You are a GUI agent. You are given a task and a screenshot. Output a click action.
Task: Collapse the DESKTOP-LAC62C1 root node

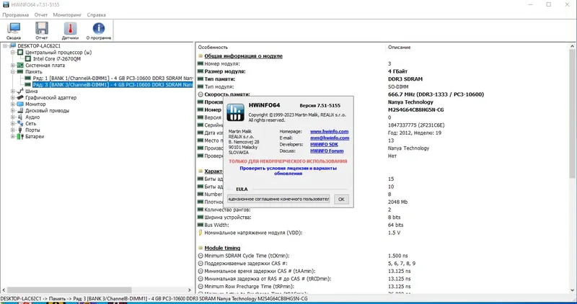click(6, 46)
